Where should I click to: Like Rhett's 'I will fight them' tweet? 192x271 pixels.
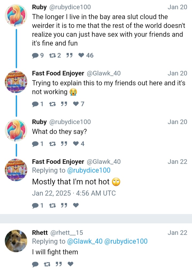tap(70, 264)
